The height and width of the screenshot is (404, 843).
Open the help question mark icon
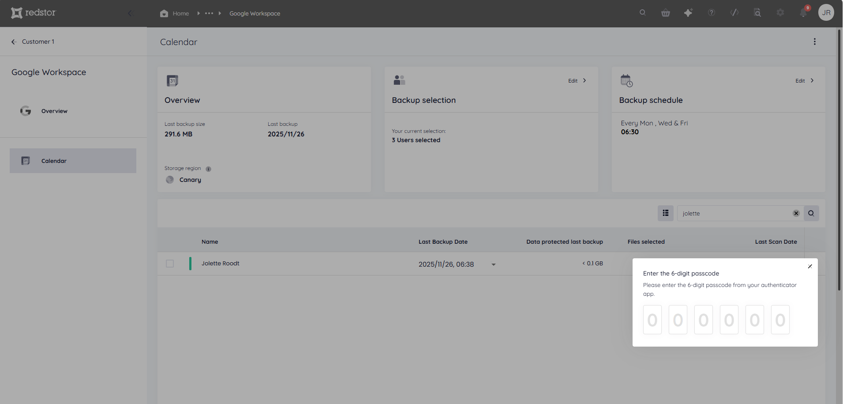(712, 13)
